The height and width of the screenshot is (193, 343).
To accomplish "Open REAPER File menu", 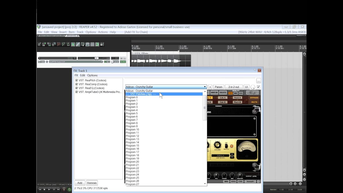I will click(40, 32).
